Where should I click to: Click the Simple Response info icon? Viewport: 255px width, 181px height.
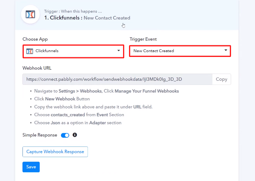point(75,135)
